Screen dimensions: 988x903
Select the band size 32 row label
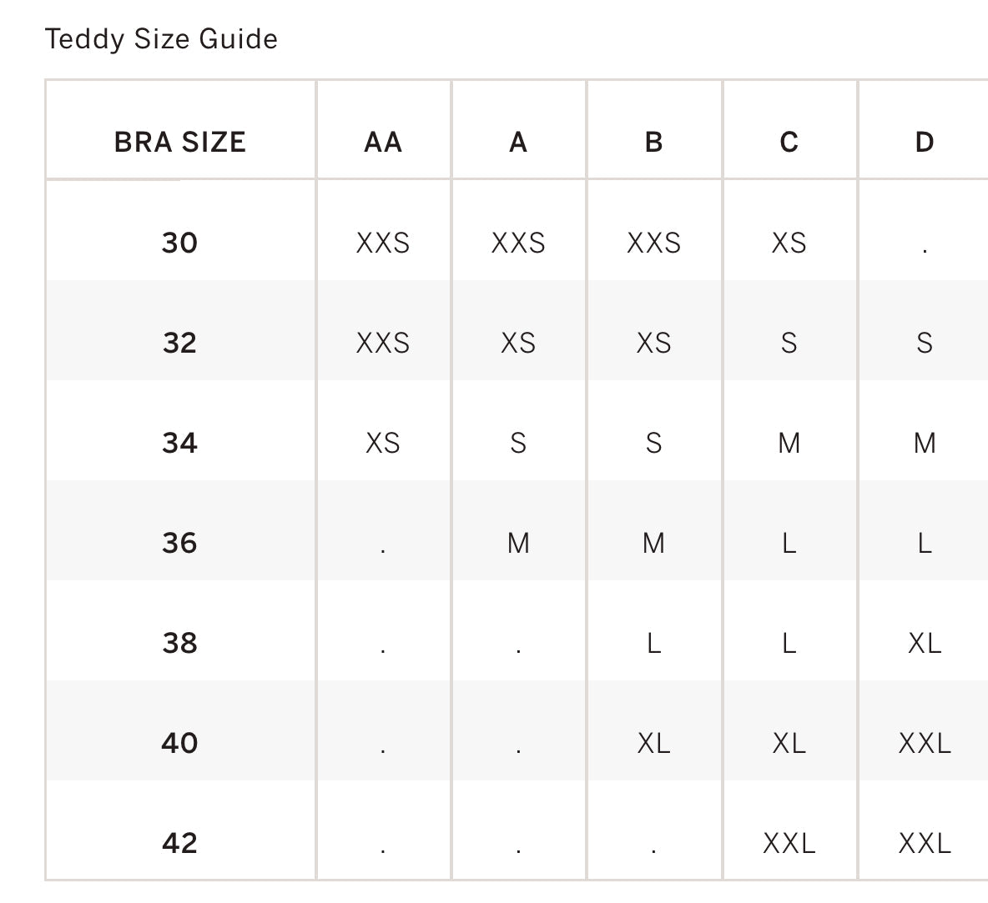point(180,343)
